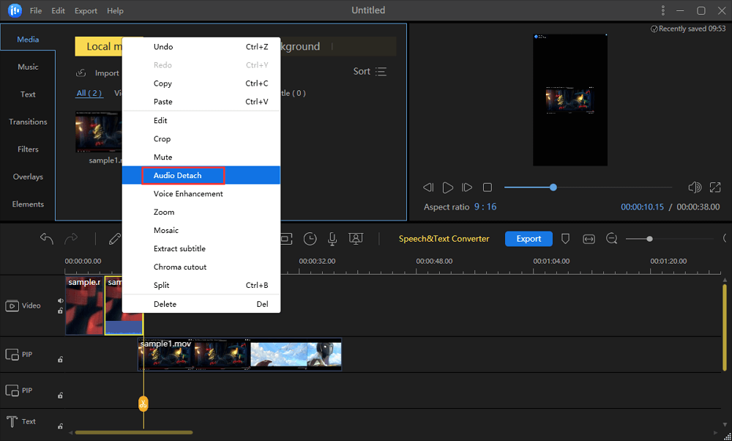The height and width of the screenshot is (441, 732).
Task: Select the pencil edit tool icon
Action: (x=114, y=239)
